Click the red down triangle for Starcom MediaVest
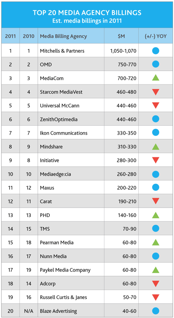 click(156, 92)
